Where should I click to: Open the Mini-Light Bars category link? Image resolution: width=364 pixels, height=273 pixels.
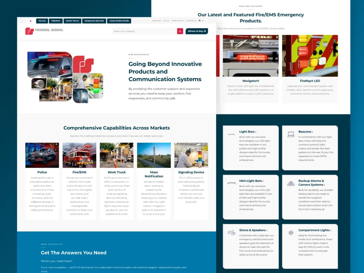click(251, 181)
